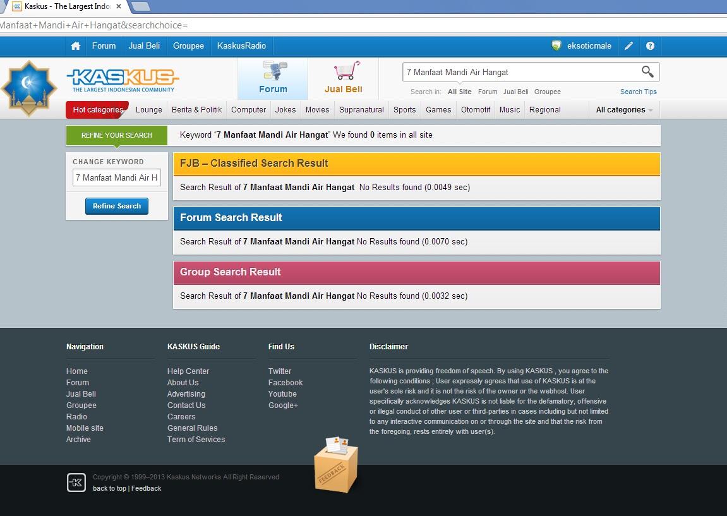The width and height of the screenshot is (727, 516).
Task: Open Forum in the top navigation bar
Action: click(x=104, y=46)
